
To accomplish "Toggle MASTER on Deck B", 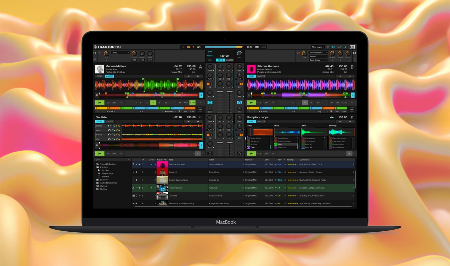I will [x=261, y=76].
